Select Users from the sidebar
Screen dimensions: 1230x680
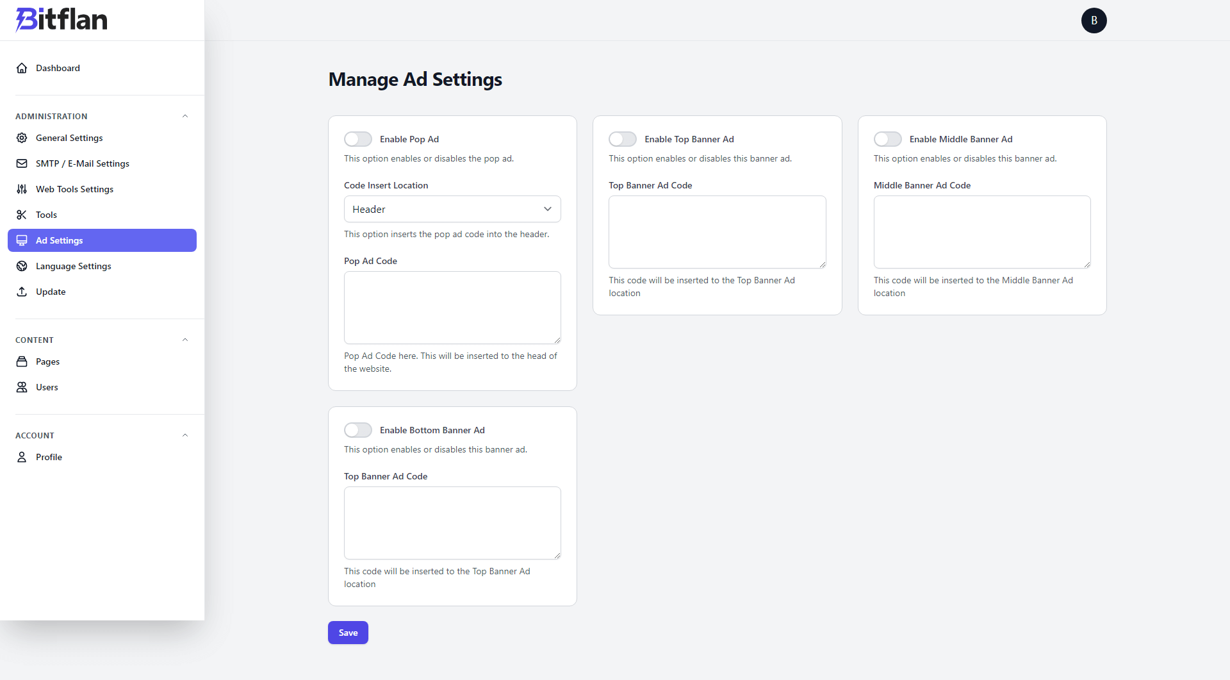pyautogui.click(x=47, y=387)
